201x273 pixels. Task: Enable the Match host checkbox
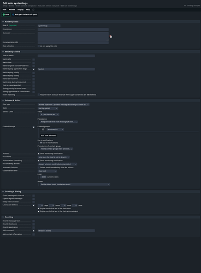[x=33, y=63]
